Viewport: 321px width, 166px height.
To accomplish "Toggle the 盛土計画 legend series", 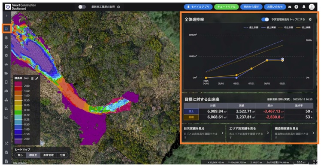I will 251,27.
